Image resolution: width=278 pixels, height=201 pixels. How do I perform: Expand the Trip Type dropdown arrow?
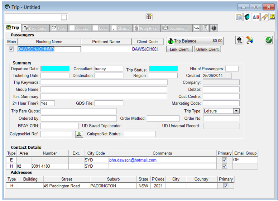tap(236, 111)
